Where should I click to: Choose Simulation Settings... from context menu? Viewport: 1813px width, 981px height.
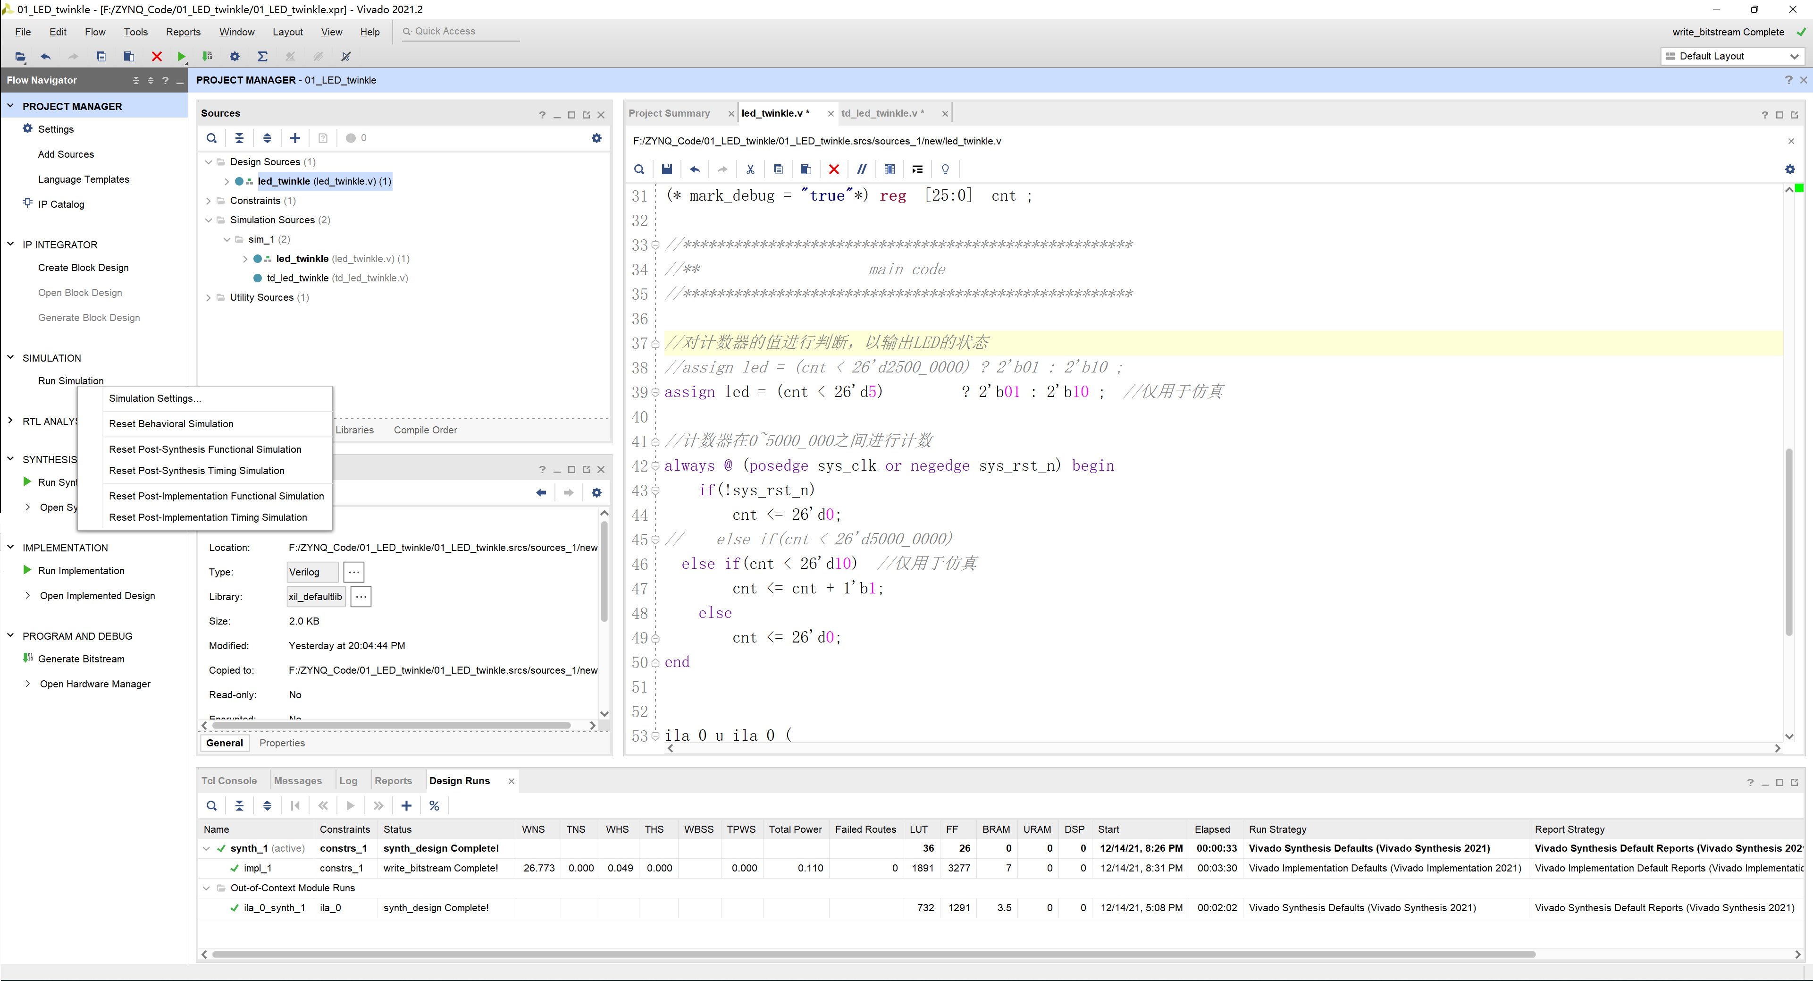point(155,398)
